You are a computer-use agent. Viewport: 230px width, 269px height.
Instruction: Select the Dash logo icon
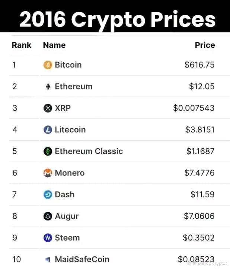pyautogui.click(x=48, y=194)
